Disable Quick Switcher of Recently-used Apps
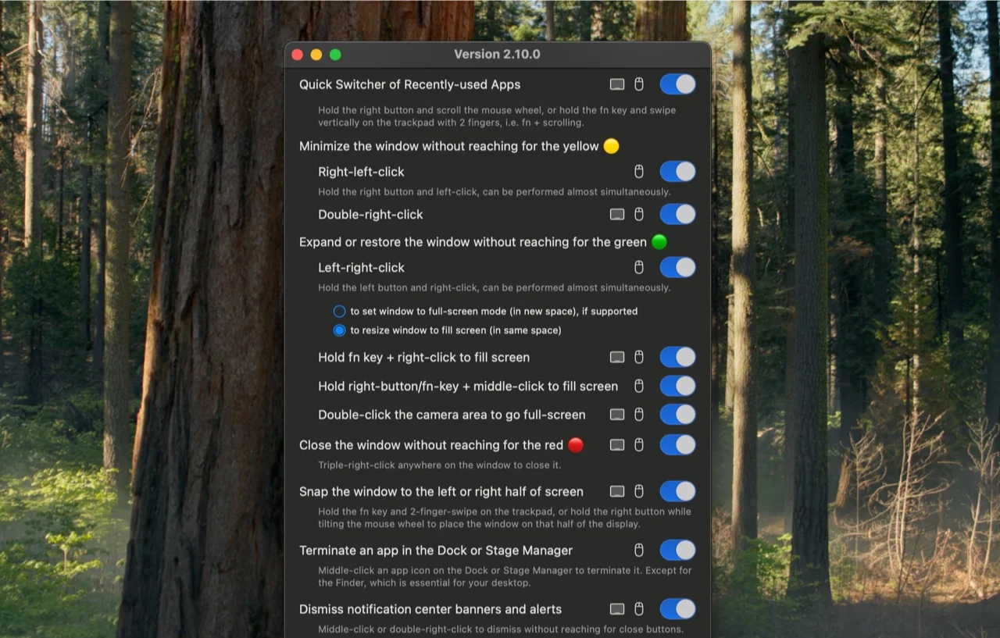Image resolution: width=1000 pixels, height=638 pixels. click(x=677, y=84)
